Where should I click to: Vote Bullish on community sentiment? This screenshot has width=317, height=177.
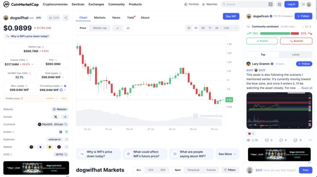(262, 41)
